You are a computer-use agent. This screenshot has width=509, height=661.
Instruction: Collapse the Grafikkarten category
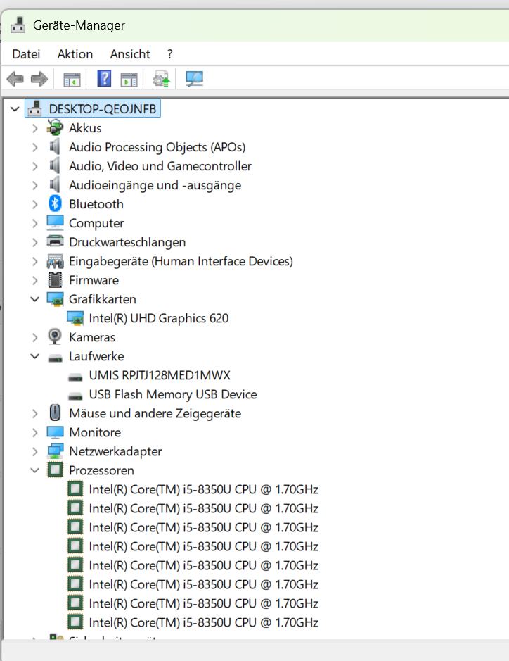click(x=35, y=299)
